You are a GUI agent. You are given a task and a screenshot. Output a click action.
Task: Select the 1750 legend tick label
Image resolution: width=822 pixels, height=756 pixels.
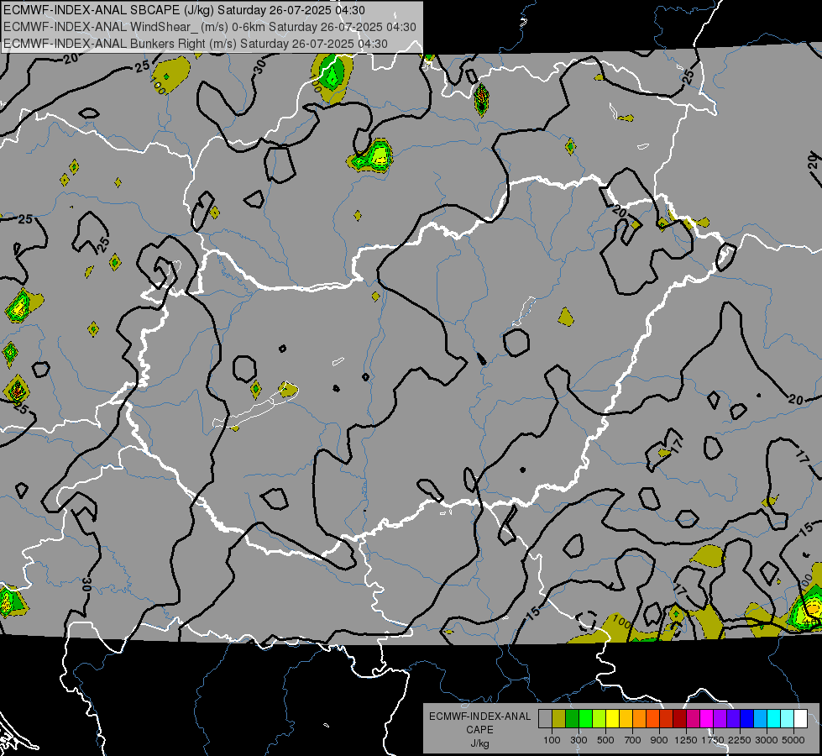tap(713, 740)
